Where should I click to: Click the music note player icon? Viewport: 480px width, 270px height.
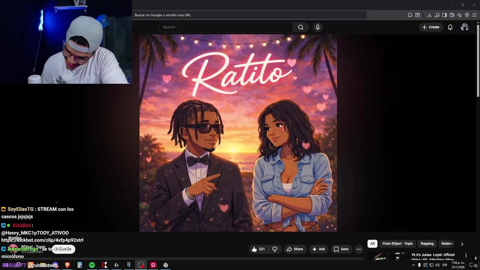(x=437, y=15)
